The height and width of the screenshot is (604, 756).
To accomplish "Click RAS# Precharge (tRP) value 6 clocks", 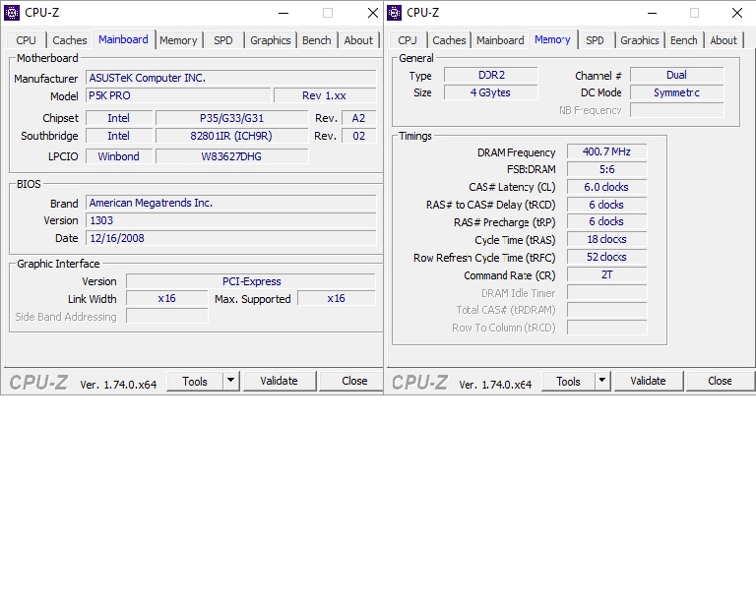I will coord(606,221).
